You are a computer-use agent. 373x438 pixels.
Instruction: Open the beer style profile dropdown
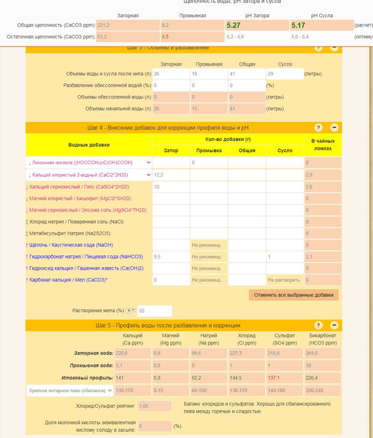70,390
